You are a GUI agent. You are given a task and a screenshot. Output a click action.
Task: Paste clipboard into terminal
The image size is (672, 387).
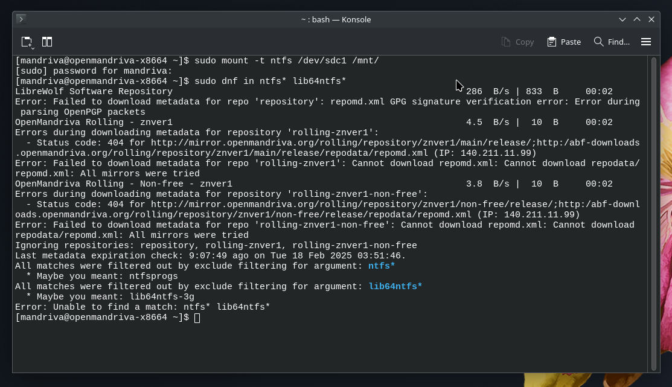[564, 42]
